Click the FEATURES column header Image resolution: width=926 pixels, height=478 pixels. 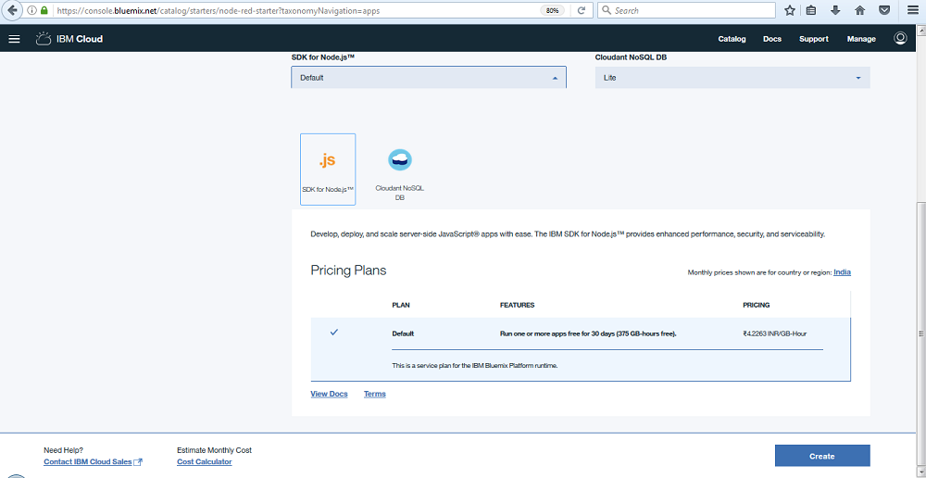coord(517,306)
